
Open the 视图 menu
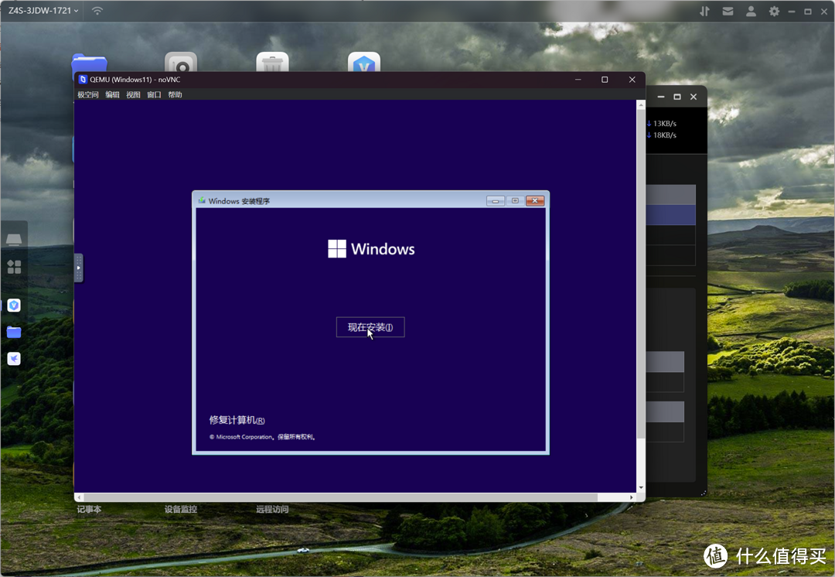[x=133, y=95]
